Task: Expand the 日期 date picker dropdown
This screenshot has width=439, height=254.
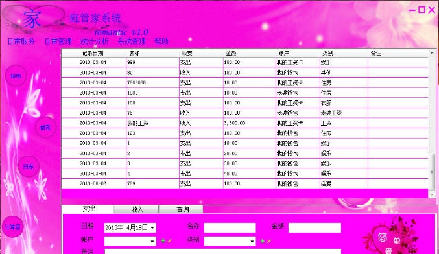Action: click(152, 227)
